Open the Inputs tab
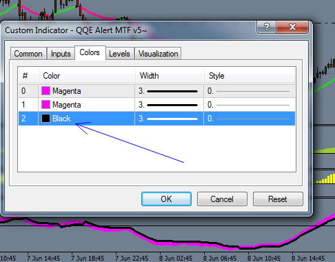 (61, 54)
